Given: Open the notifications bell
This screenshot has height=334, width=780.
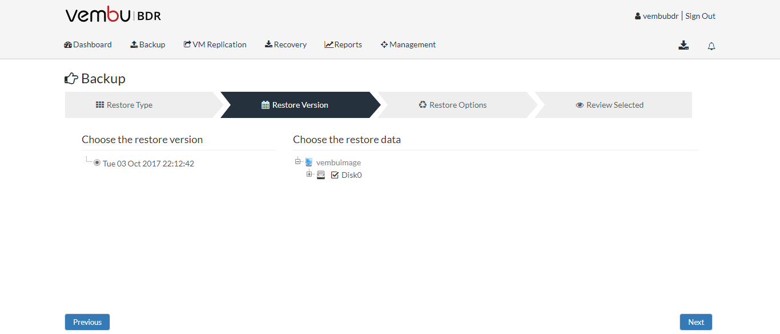Looking at the screenshot, I should 711,46.
